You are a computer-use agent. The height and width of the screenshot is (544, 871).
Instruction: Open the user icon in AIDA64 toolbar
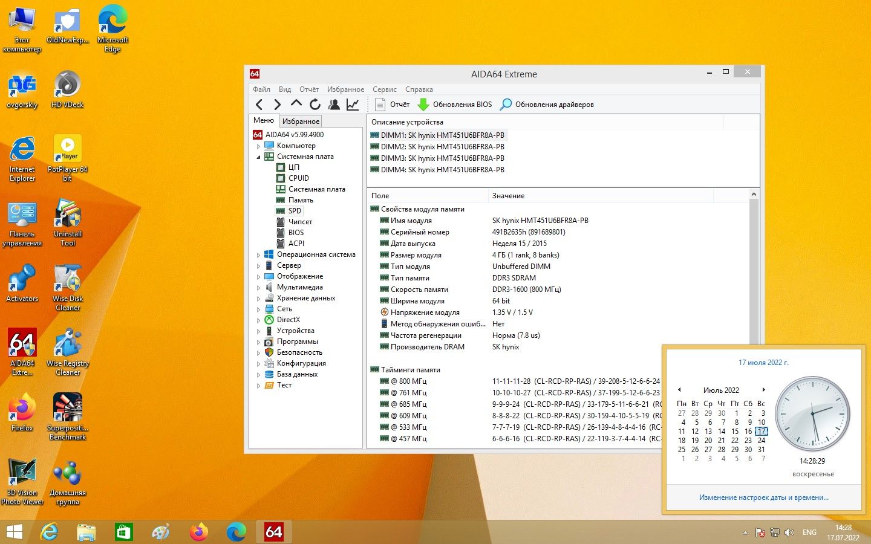click(x=334, y=105)
